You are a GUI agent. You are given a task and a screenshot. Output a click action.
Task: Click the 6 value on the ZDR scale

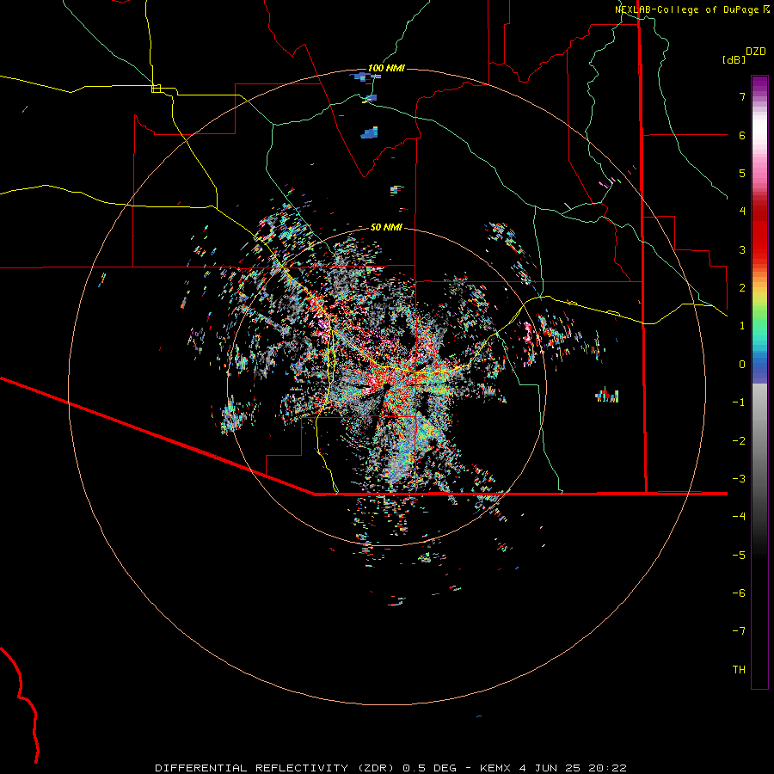tap(742, 135)
